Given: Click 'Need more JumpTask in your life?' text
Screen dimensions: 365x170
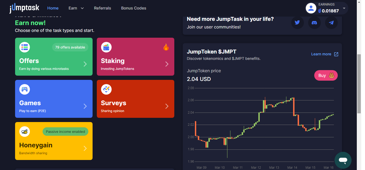Looking at the screenshot, I should (230, 19).
